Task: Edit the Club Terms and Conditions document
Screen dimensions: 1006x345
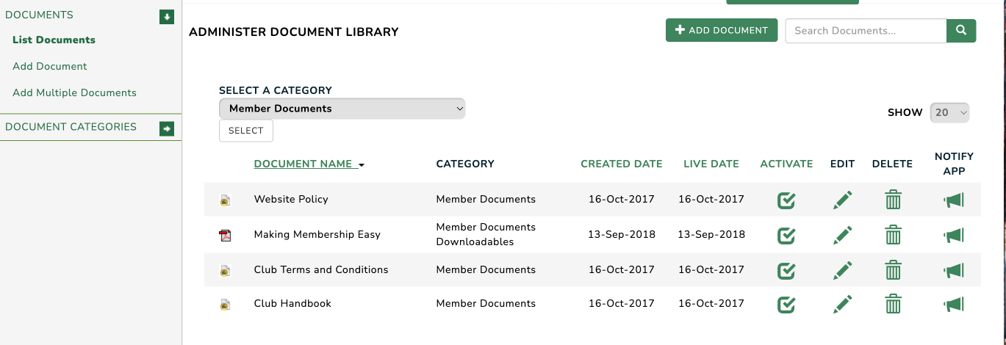Action: pos(843,270)
